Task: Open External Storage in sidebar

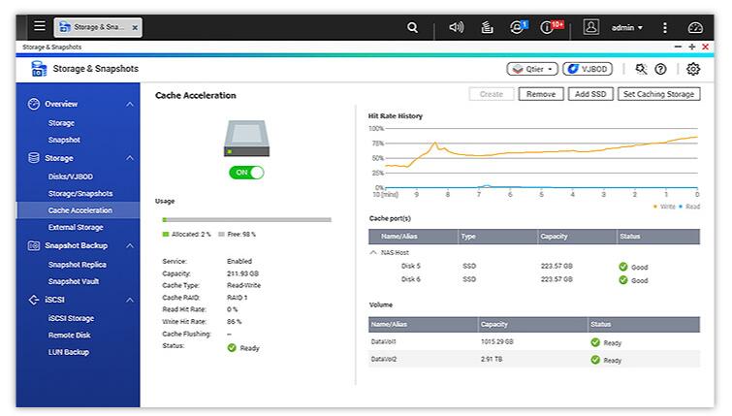Action: click(76, 227)
